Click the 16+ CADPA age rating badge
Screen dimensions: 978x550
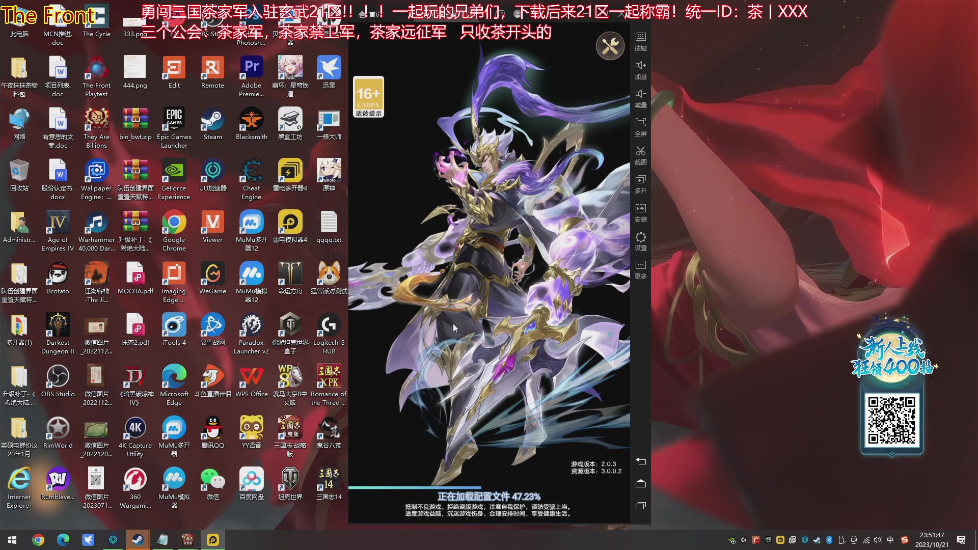(x=368, y=97)
